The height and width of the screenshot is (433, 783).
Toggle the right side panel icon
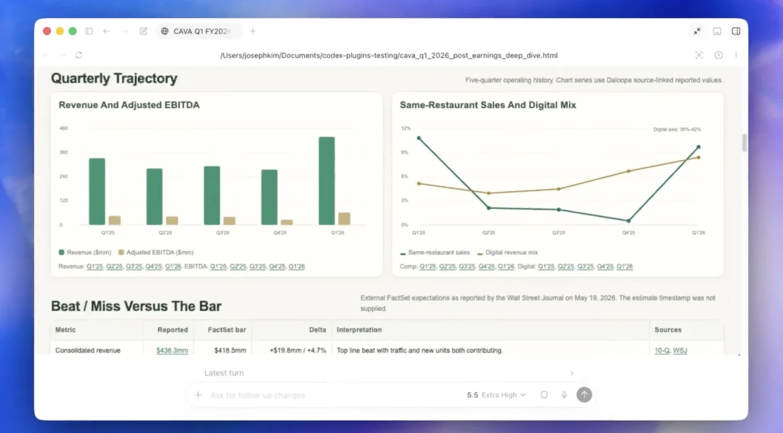point(736,31)
